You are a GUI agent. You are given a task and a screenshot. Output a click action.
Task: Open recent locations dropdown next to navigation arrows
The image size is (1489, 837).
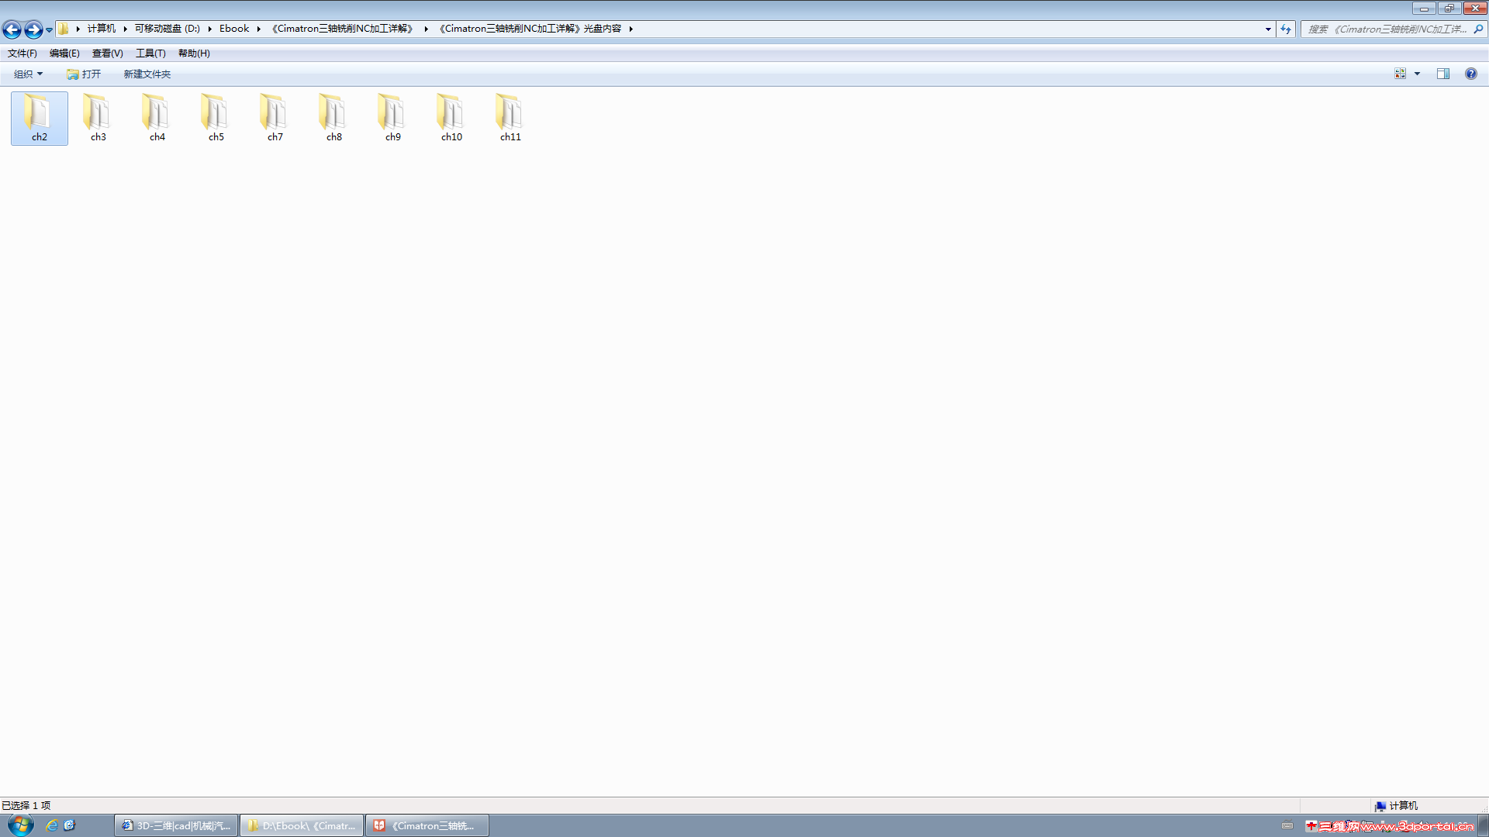(49, 29)
